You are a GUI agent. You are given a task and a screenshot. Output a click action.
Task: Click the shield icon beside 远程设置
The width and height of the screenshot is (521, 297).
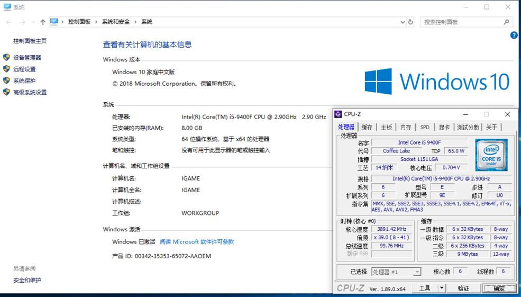(6, 69)
